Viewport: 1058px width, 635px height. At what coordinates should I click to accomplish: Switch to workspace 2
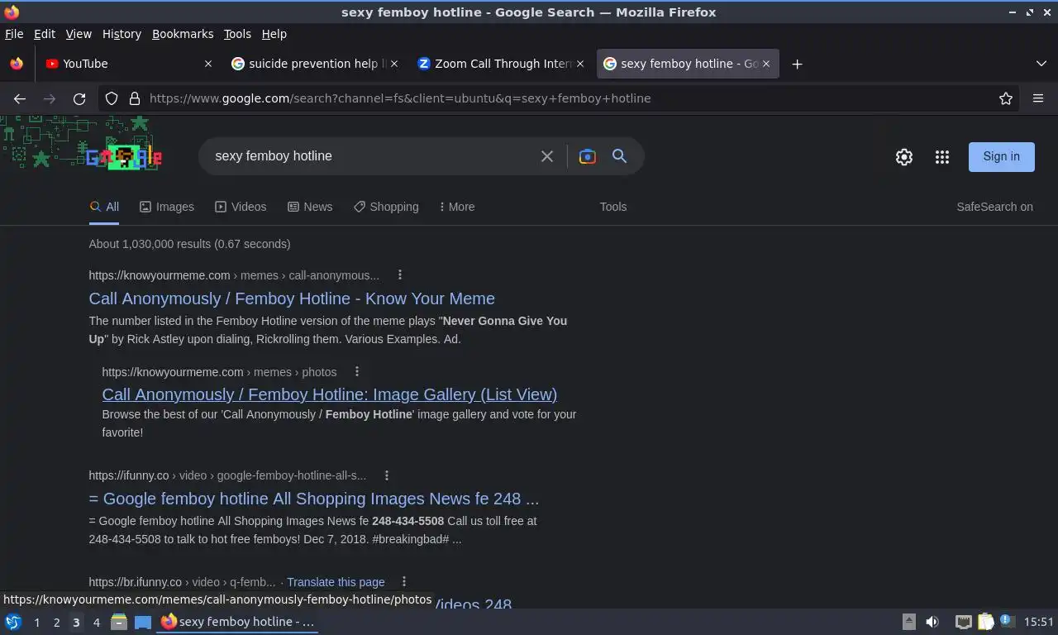pyautogui.click(x=56, y=623)
